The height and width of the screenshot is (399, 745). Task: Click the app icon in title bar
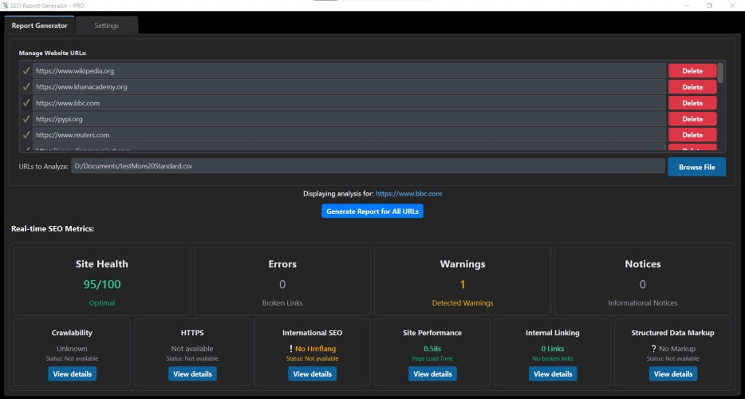click(5, 6)
